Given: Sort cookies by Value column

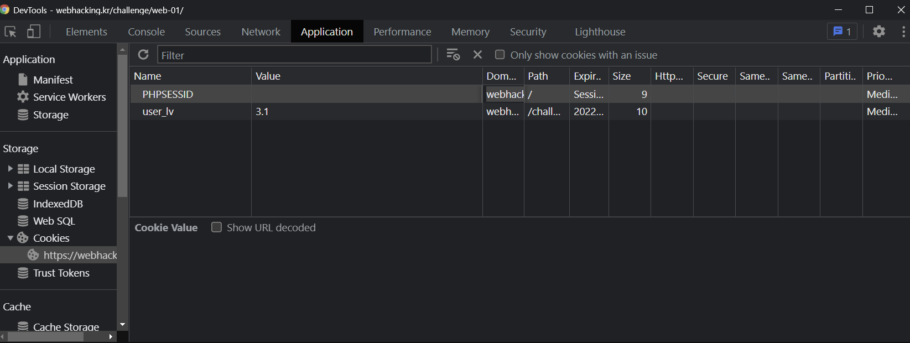Looking at the screenshot, I should 367,76.
